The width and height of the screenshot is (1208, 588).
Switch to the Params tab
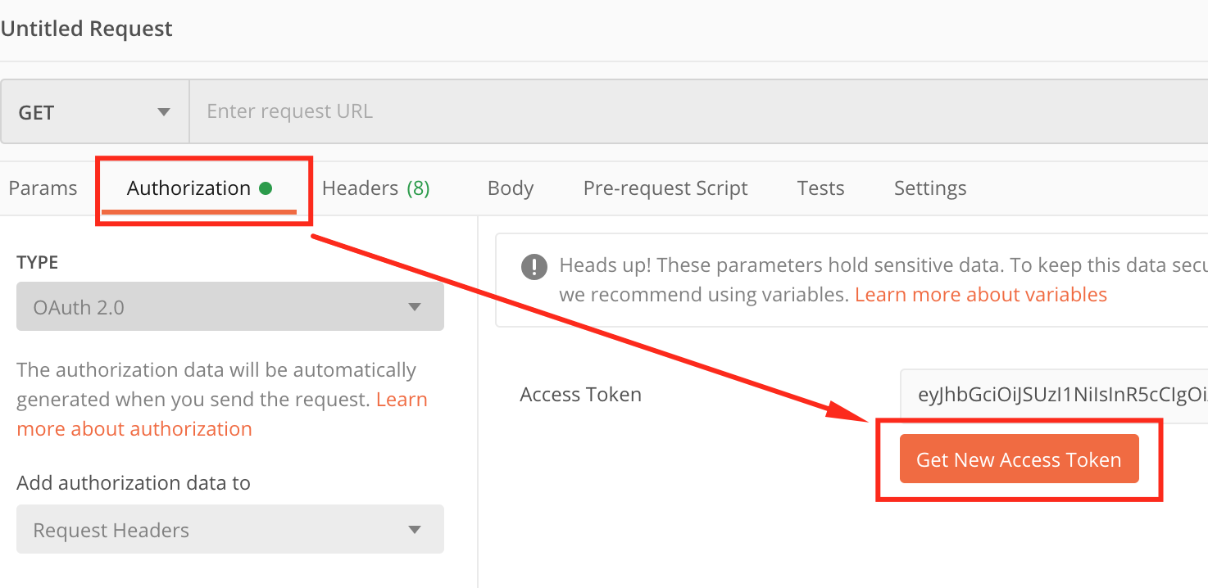click(x=43, y=188)
